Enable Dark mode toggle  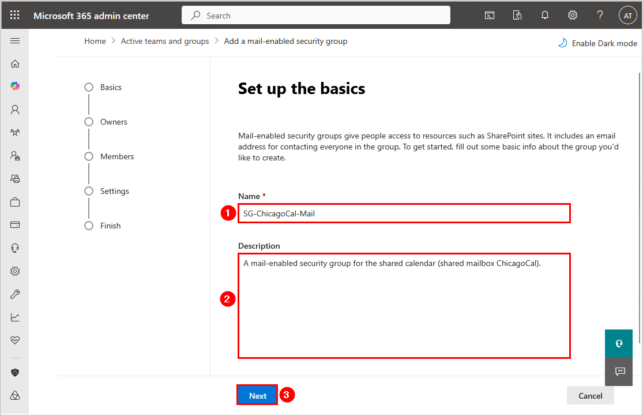point(598,43)
